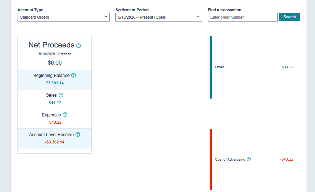This screenshot has width=315, height=192.
Task: Open the -$3,302.14 reserve amount link
Action: pyautogui.click(x=55, y=142)
